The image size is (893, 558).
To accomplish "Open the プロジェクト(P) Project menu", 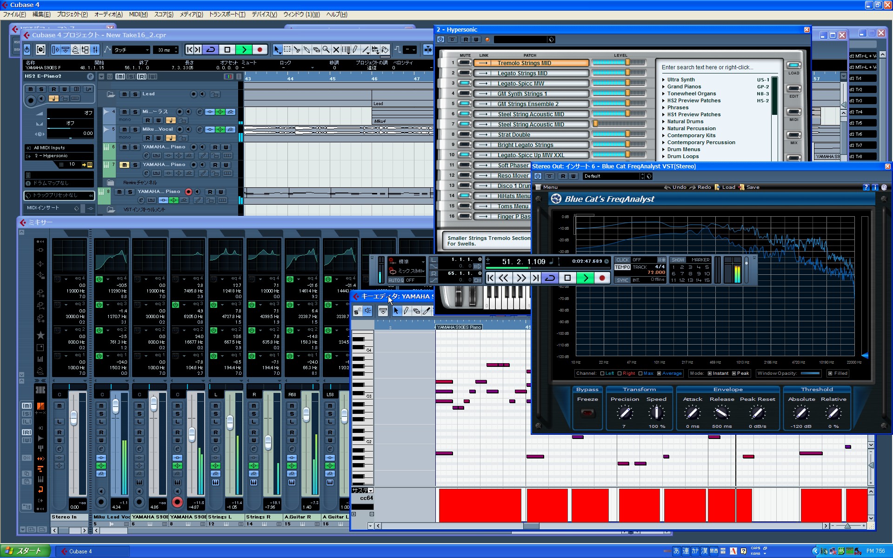I will [72, 14].
